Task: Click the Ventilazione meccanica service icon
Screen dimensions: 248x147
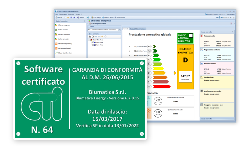Action: tap(202, 91)
